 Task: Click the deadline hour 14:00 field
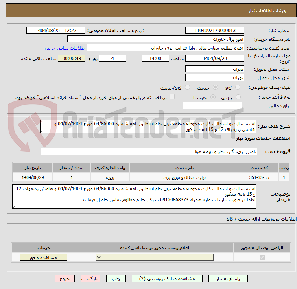155,58
